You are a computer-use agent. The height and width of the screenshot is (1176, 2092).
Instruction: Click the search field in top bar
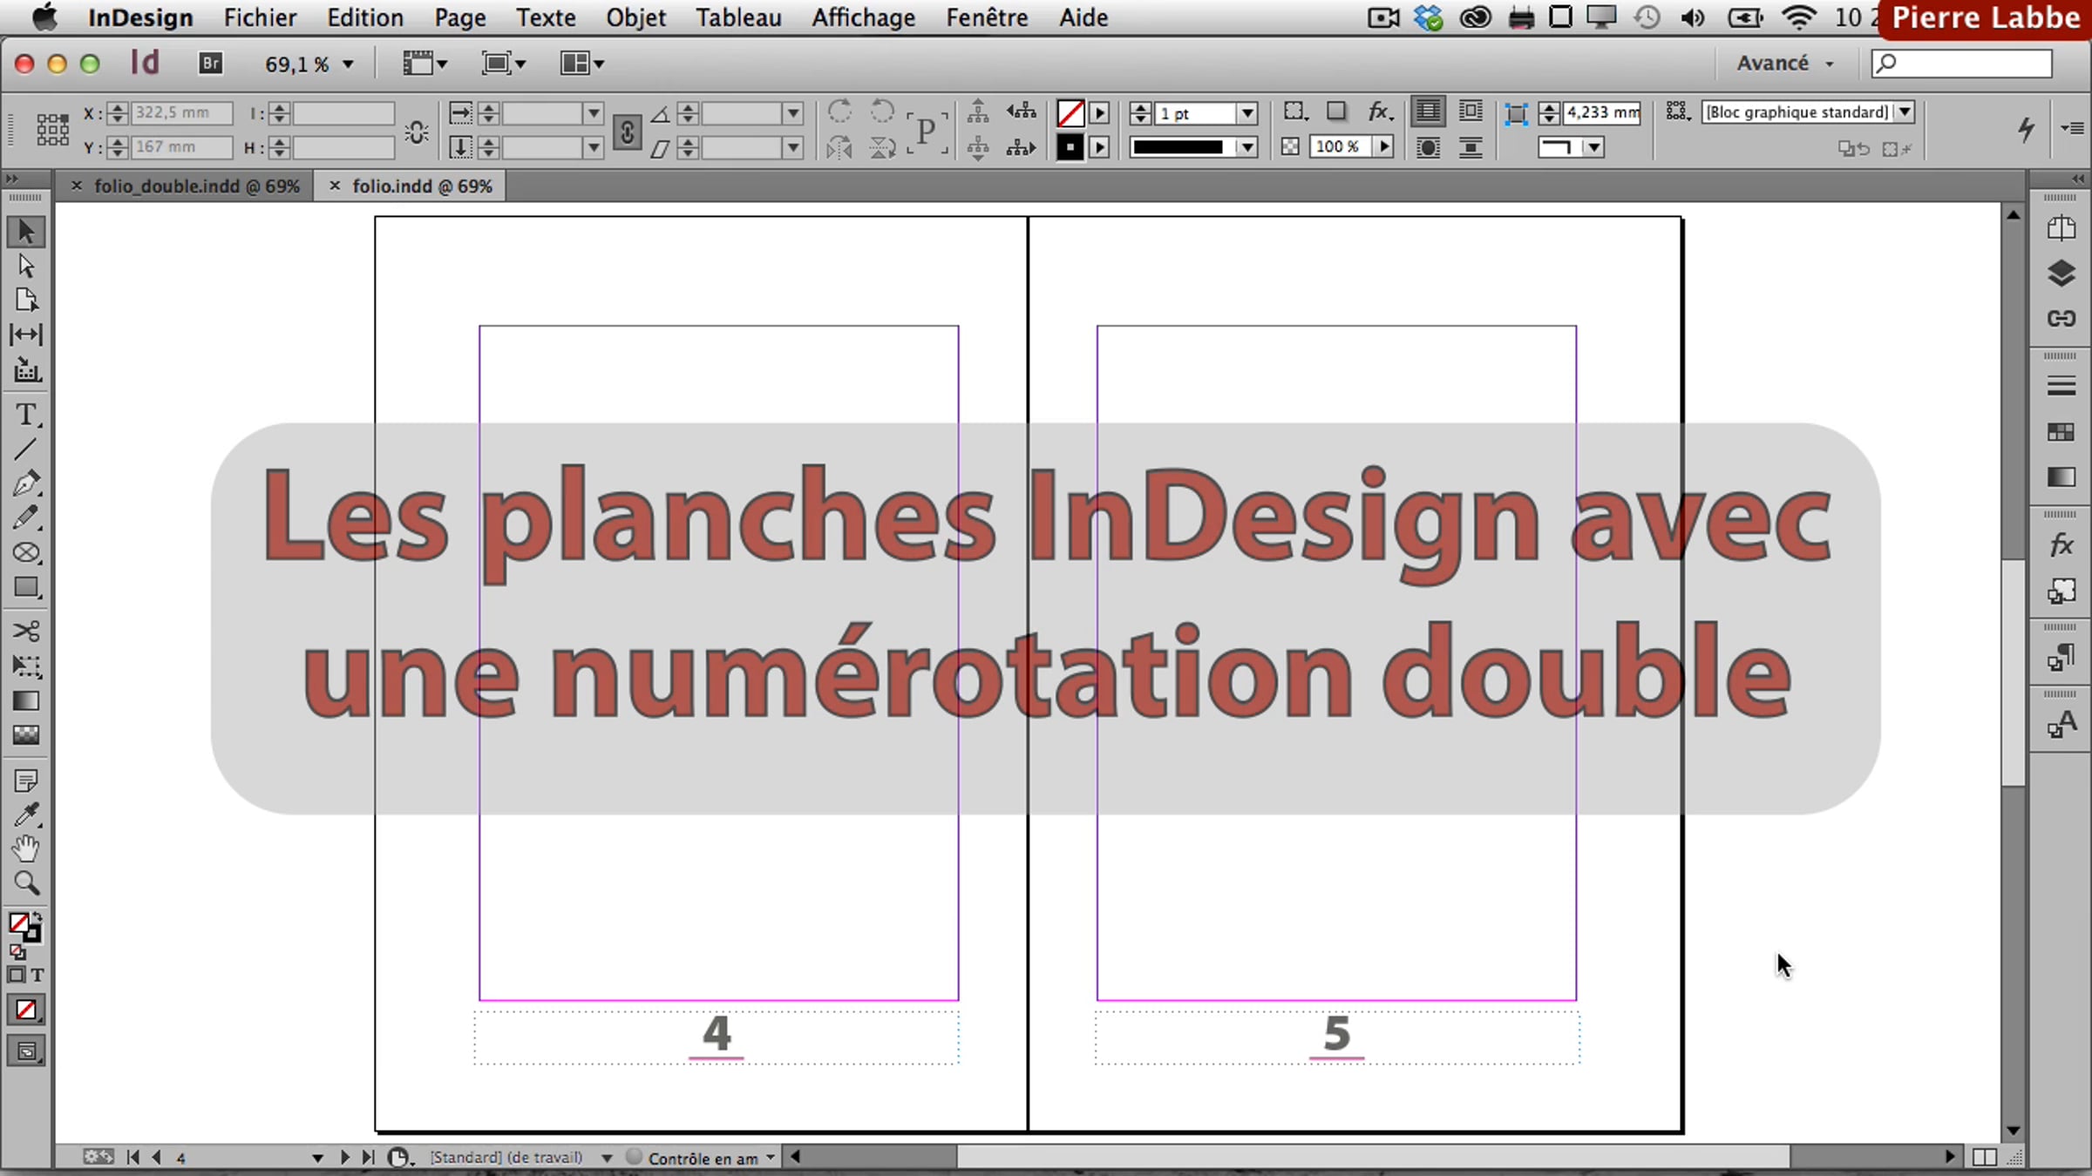(1961, 63)
